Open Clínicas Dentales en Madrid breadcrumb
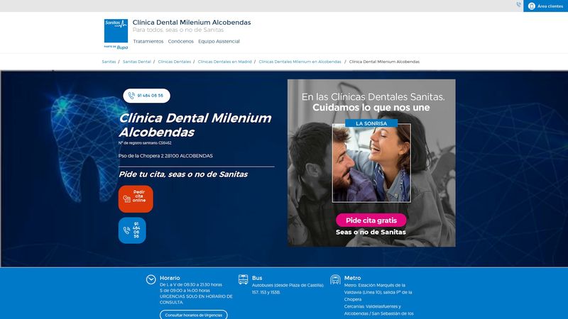568x319 pixels. [x=224, y=62]
